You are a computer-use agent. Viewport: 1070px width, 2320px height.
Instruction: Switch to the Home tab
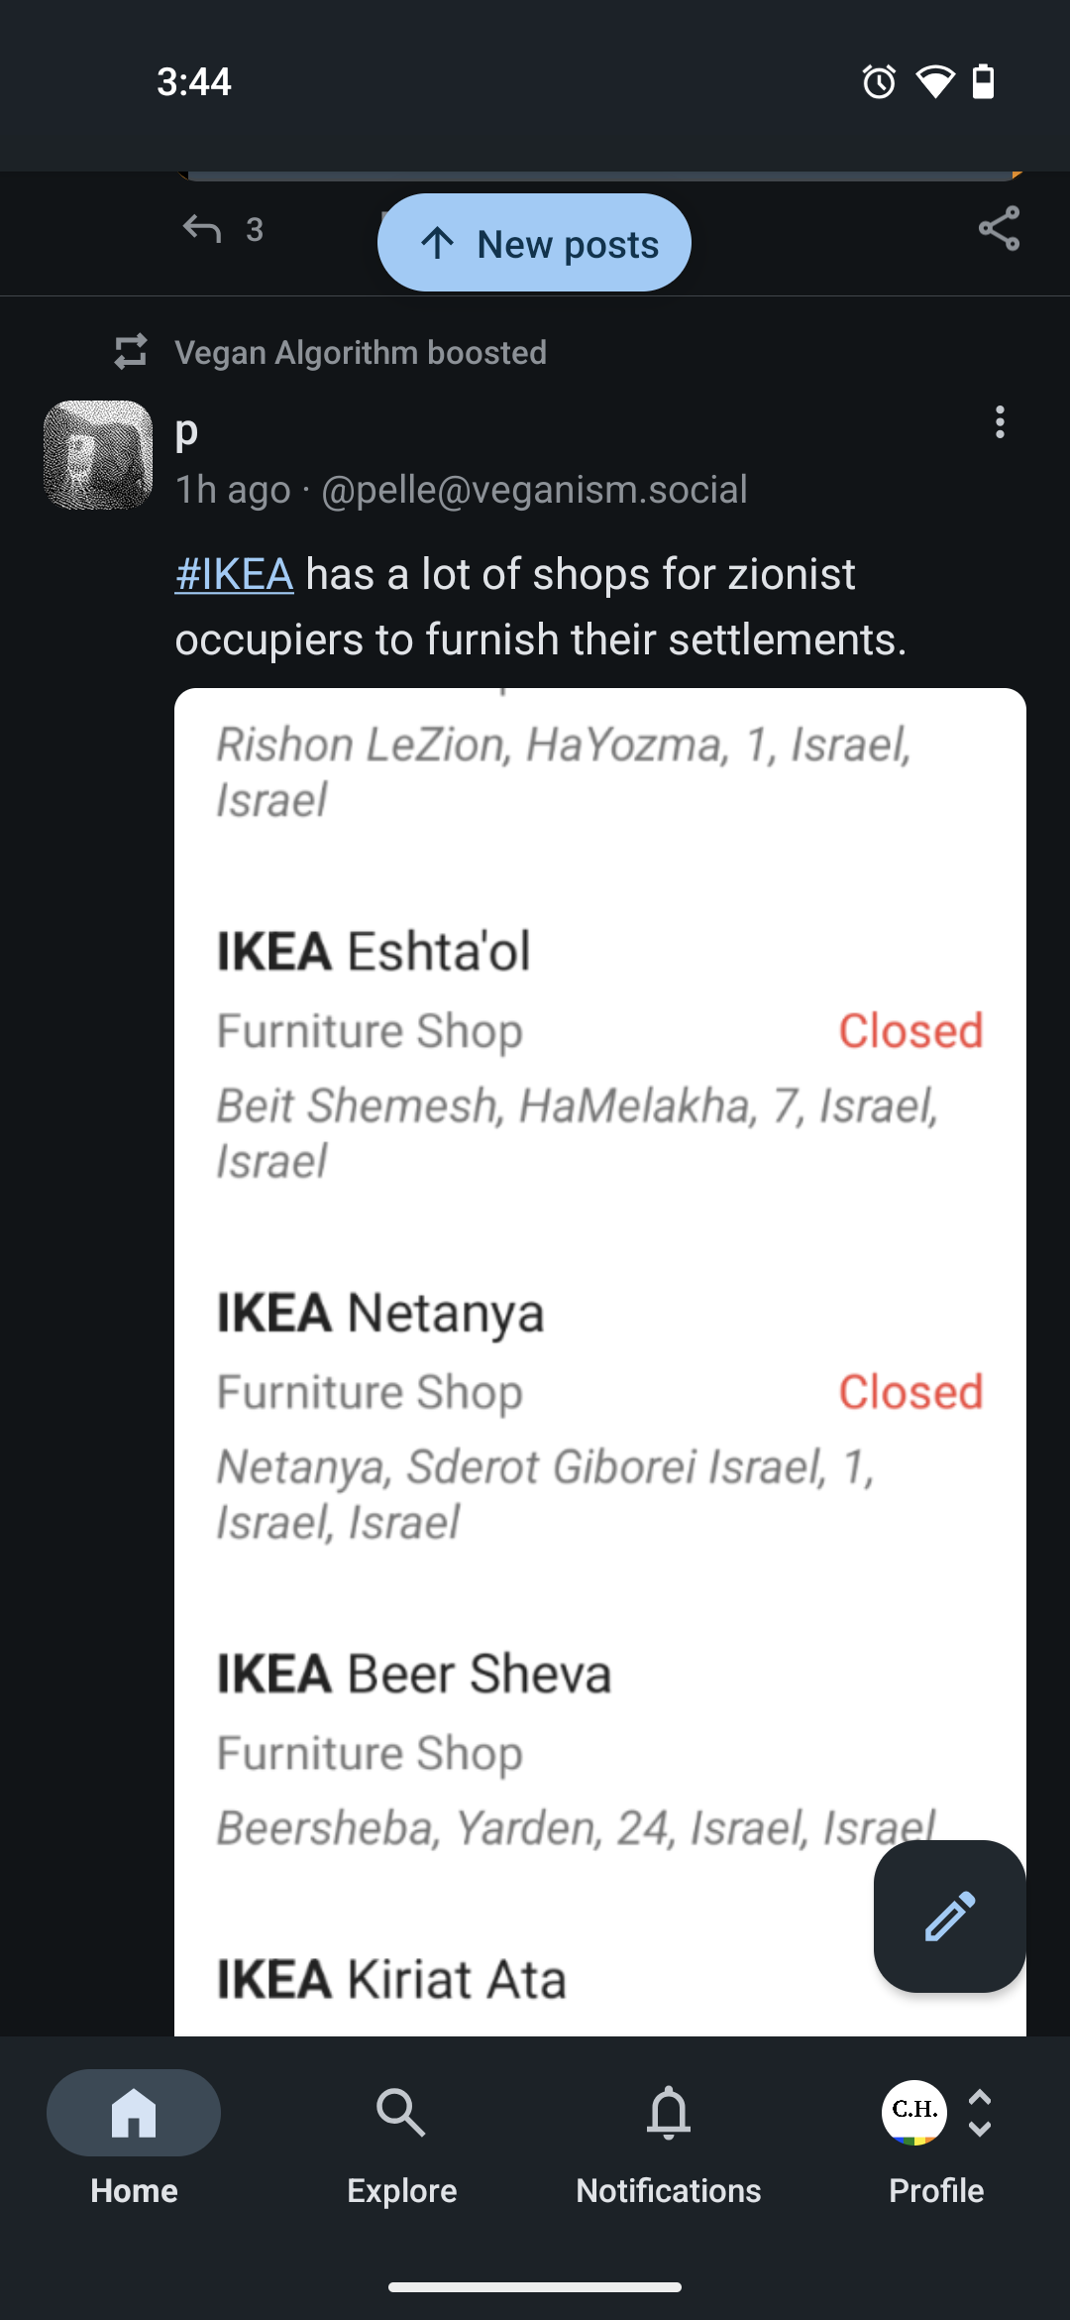click(134, 2134)
